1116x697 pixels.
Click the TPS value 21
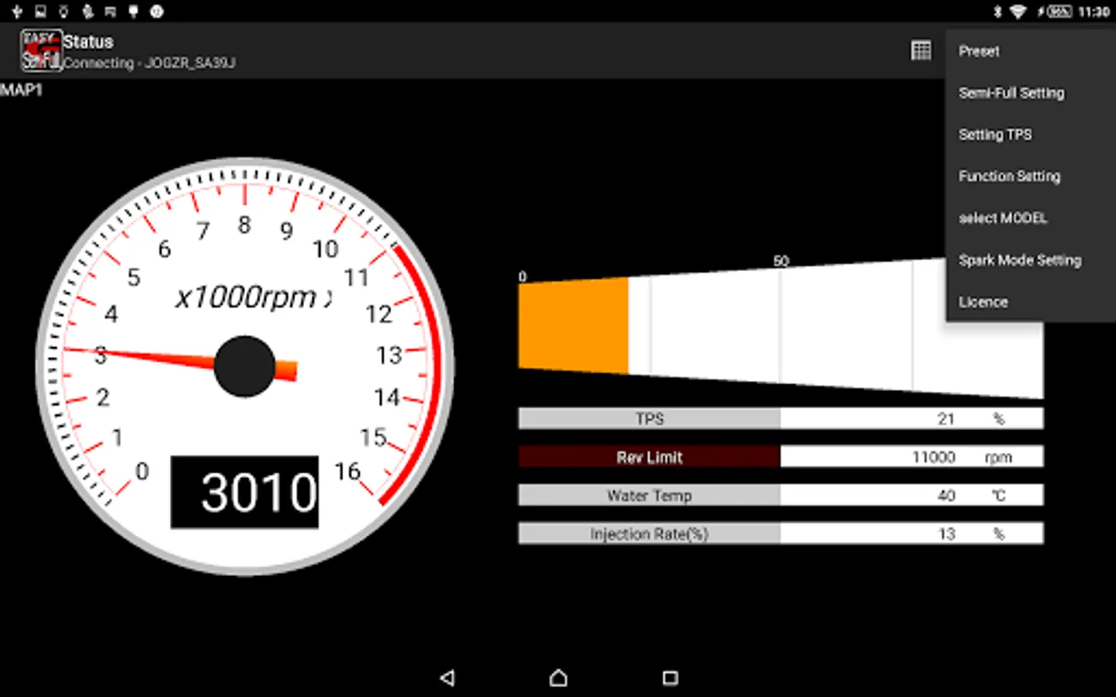[x=946, y=419]
